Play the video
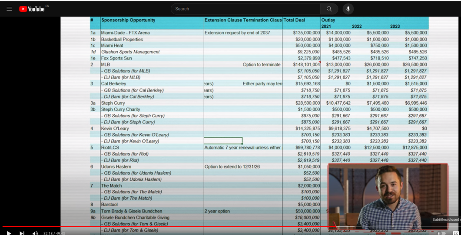 [x=9, y=233]
